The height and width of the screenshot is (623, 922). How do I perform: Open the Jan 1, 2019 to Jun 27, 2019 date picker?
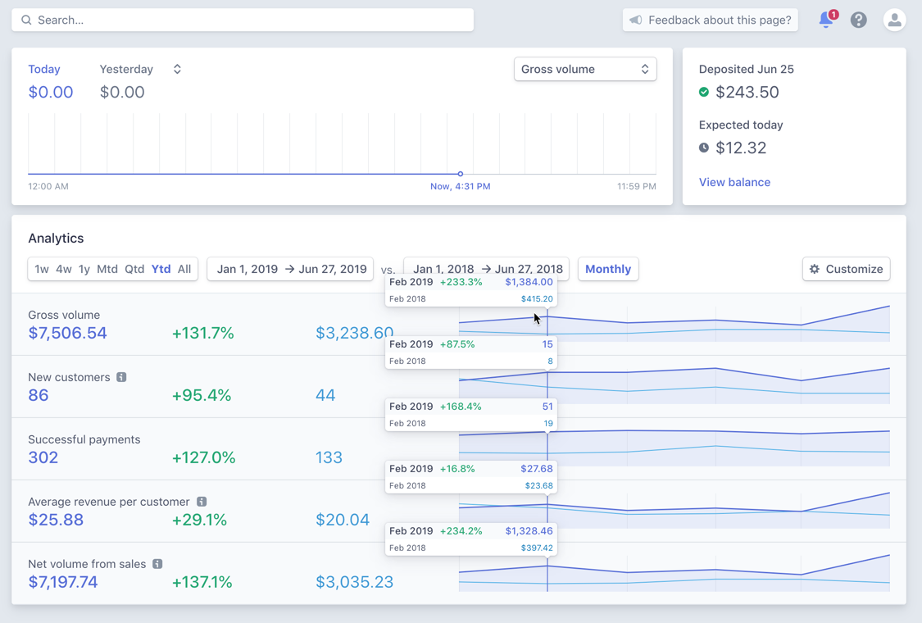point(290,269)
